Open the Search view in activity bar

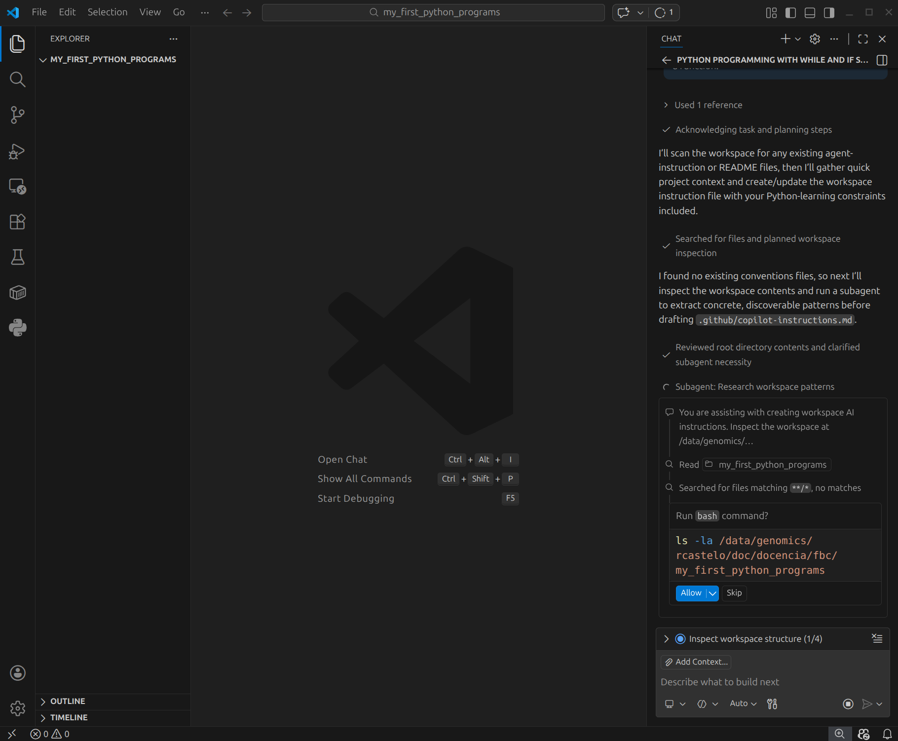click(18, 79)
